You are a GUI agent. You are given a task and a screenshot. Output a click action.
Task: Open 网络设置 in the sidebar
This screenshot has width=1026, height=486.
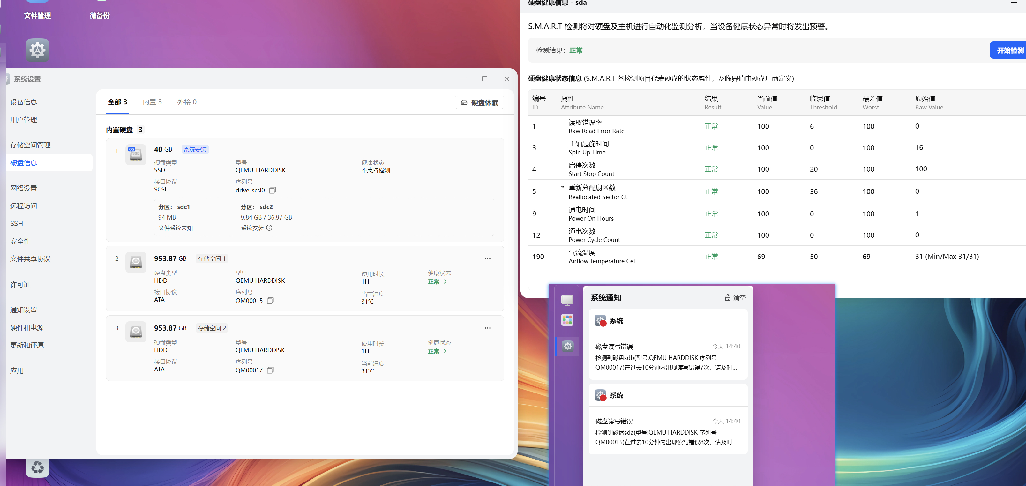pyautogui.click(x=24, y=188)
